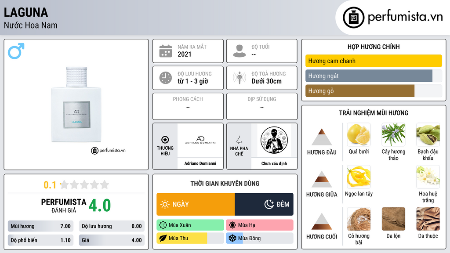Image resolution: width=450 pixels, height=253 pixels.
Task: Open the Da lộn note image
Action: tap(393, 219)
